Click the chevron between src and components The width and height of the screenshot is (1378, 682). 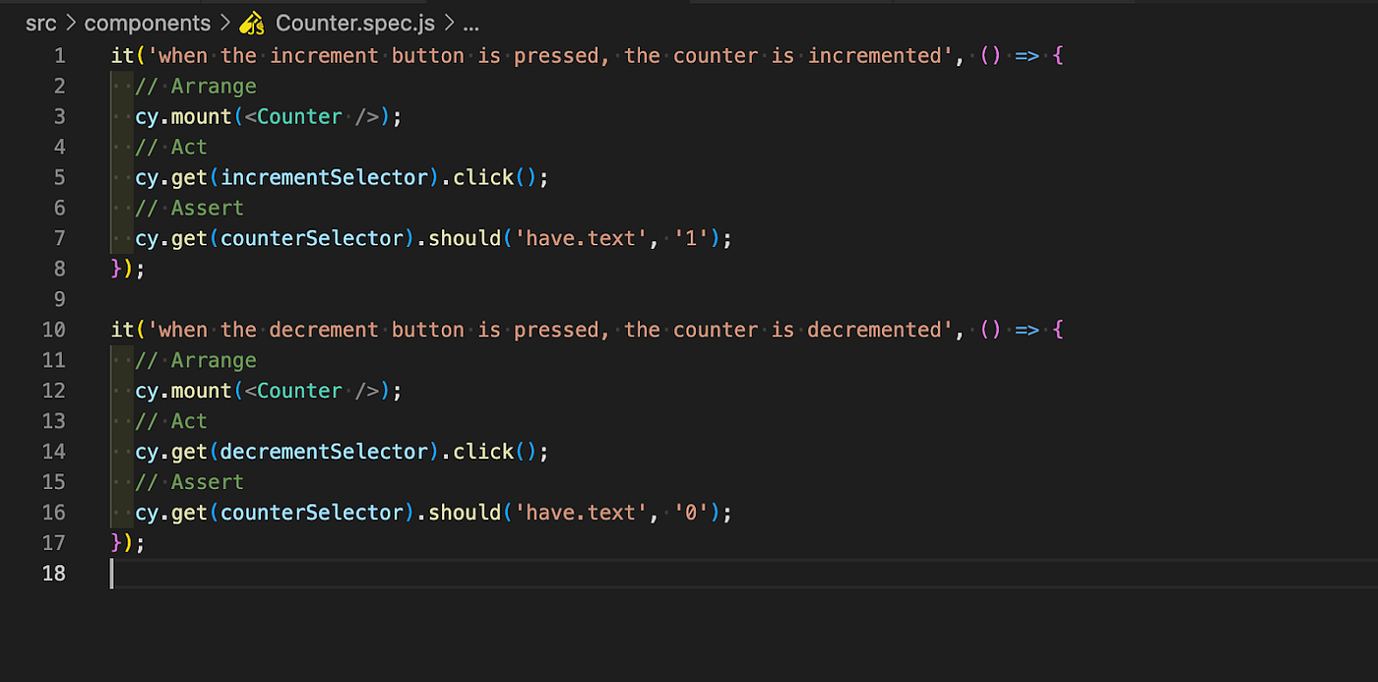[x=69, y=23]
